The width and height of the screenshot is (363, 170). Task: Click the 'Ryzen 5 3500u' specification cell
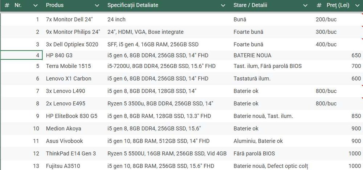(160, 104)
